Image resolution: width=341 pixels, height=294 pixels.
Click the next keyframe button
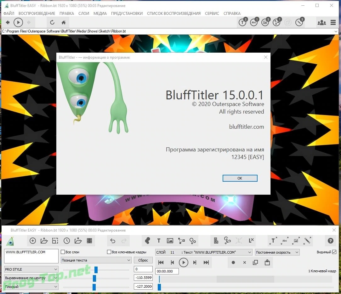click(195, 262)
